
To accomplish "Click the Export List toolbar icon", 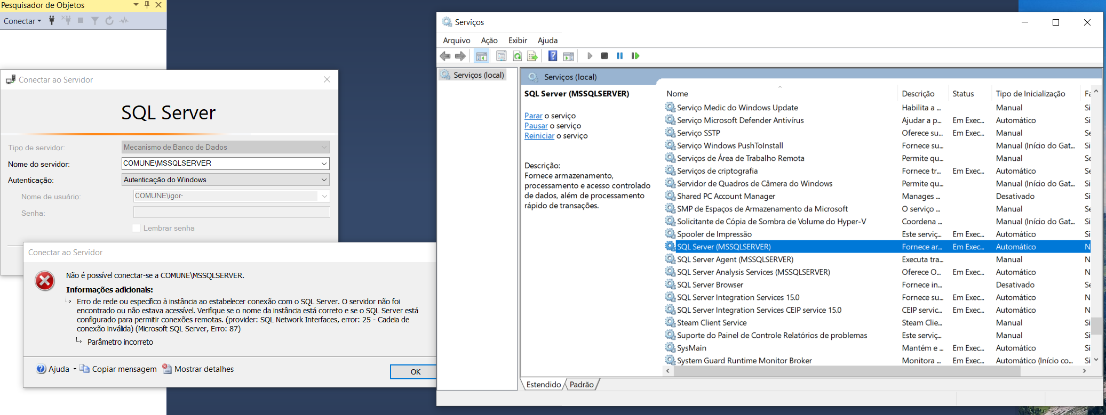I will 532,56.
